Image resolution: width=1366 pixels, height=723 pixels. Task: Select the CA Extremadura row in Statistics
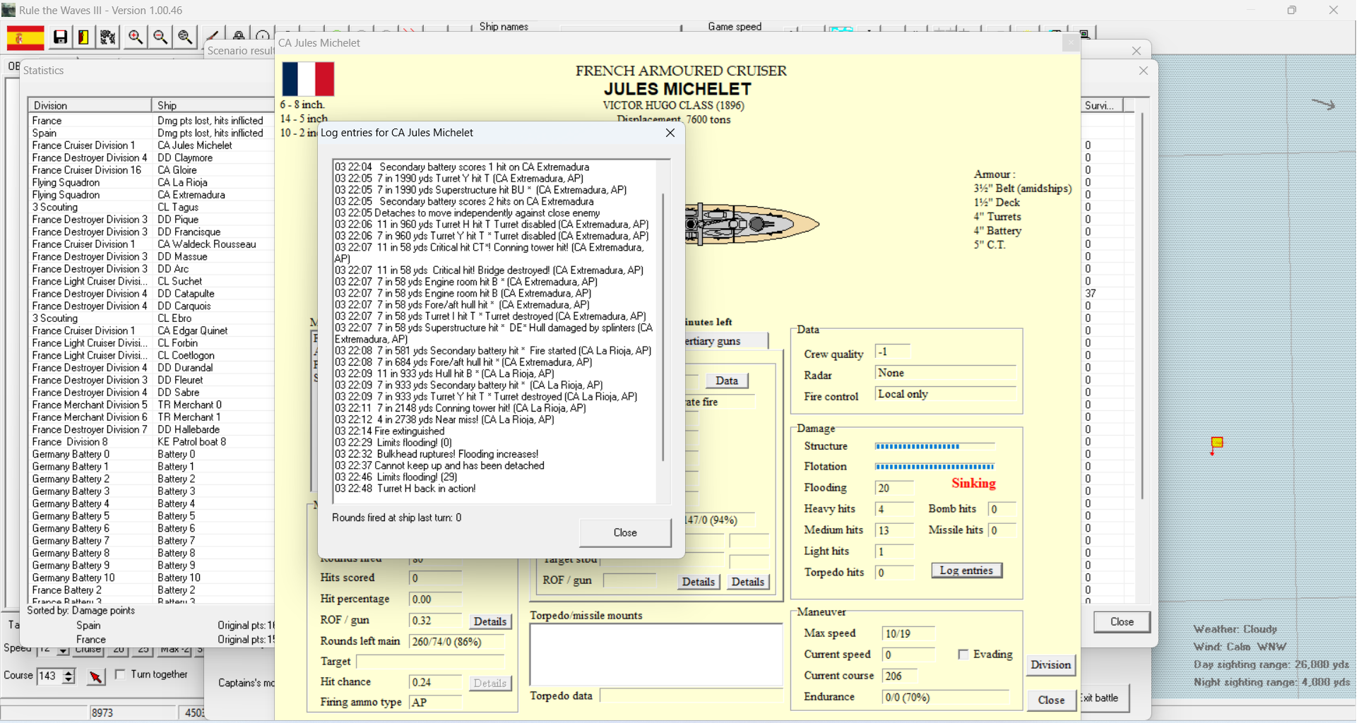tap(151, 195)
